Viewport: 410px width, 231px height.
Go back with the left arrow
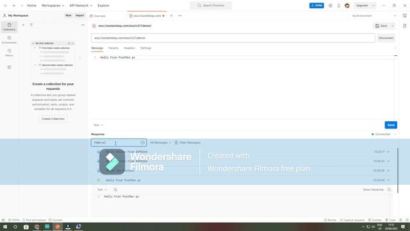click(14, 6)
